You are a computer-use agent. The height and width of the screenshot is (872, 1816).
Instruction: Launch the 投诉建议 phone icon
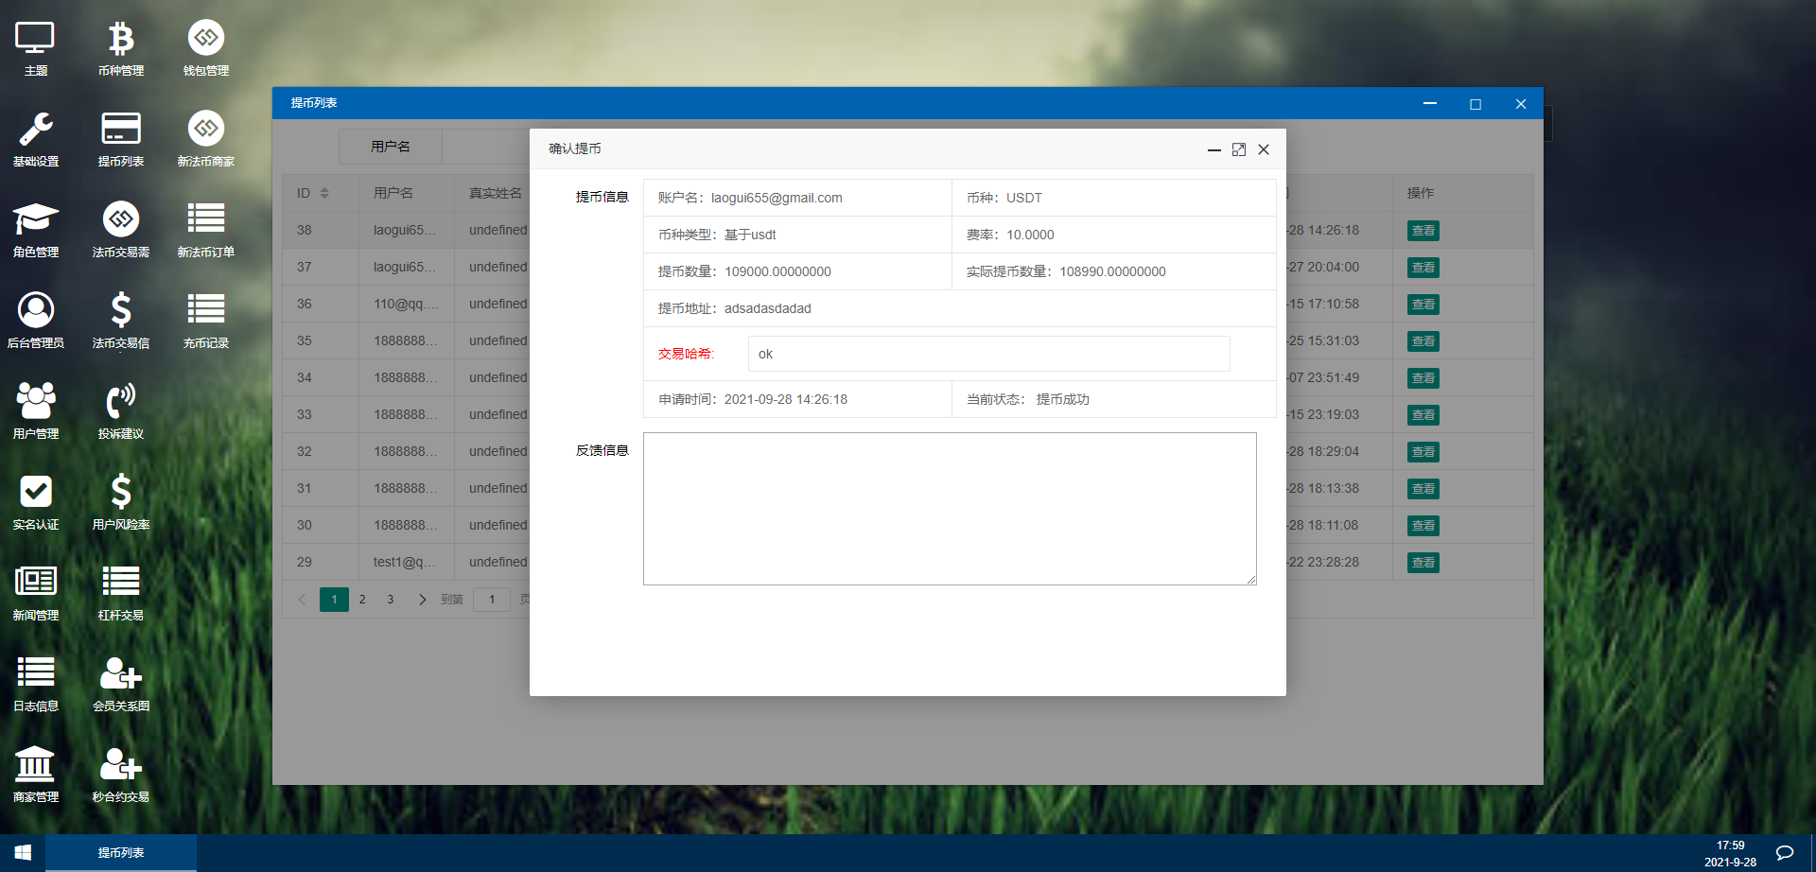121,410
